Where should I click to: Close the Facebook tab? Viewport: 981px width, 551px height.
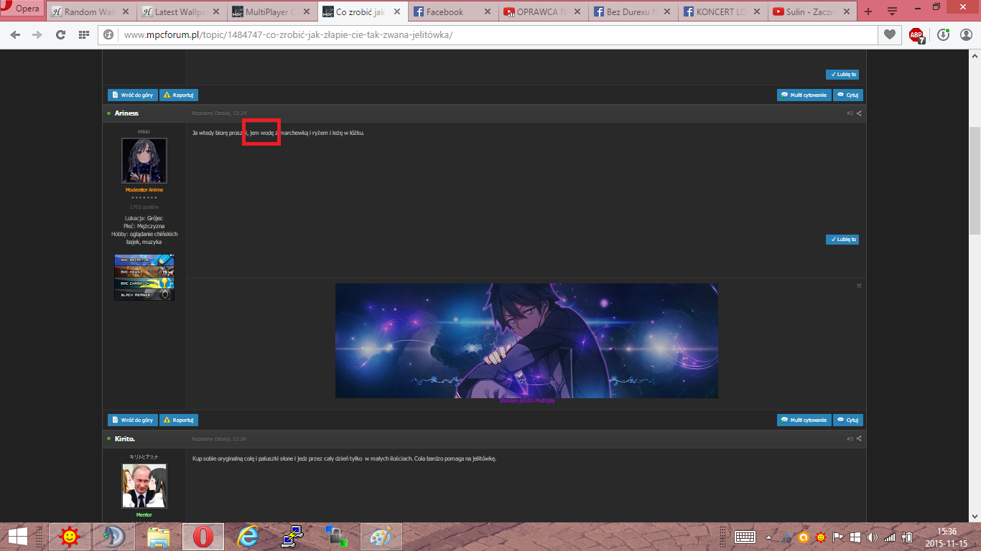coord(488,11)
